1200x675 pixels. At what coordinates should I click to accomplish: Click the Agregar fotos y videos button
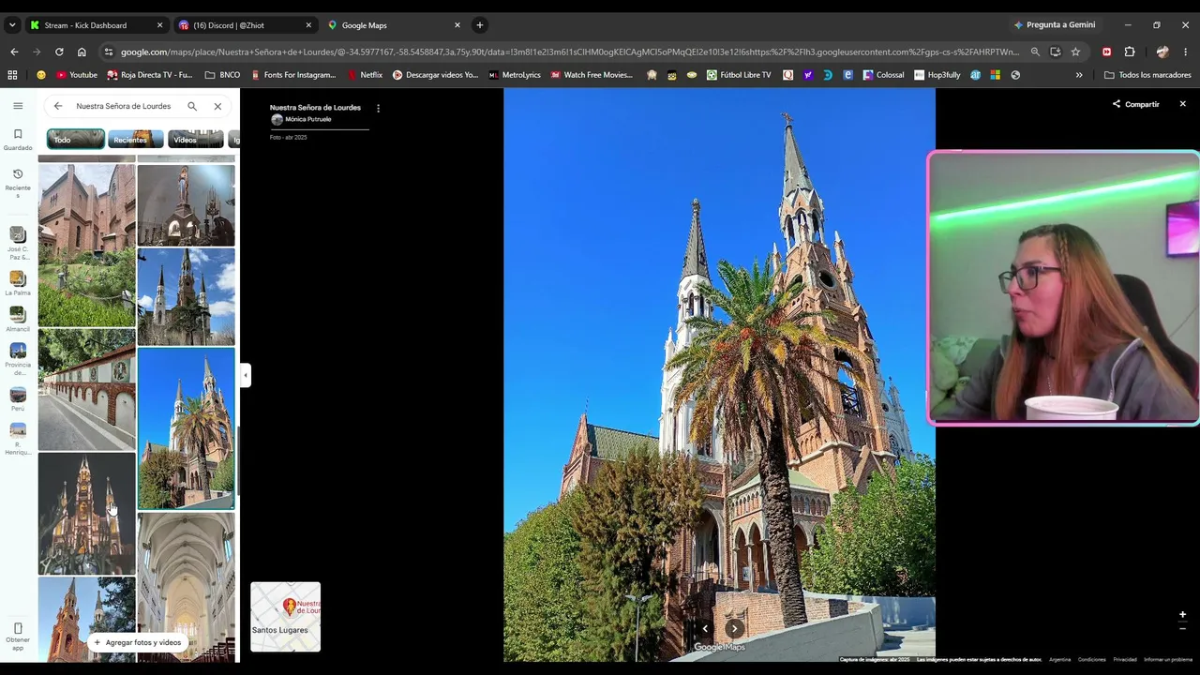pos(137,642)
